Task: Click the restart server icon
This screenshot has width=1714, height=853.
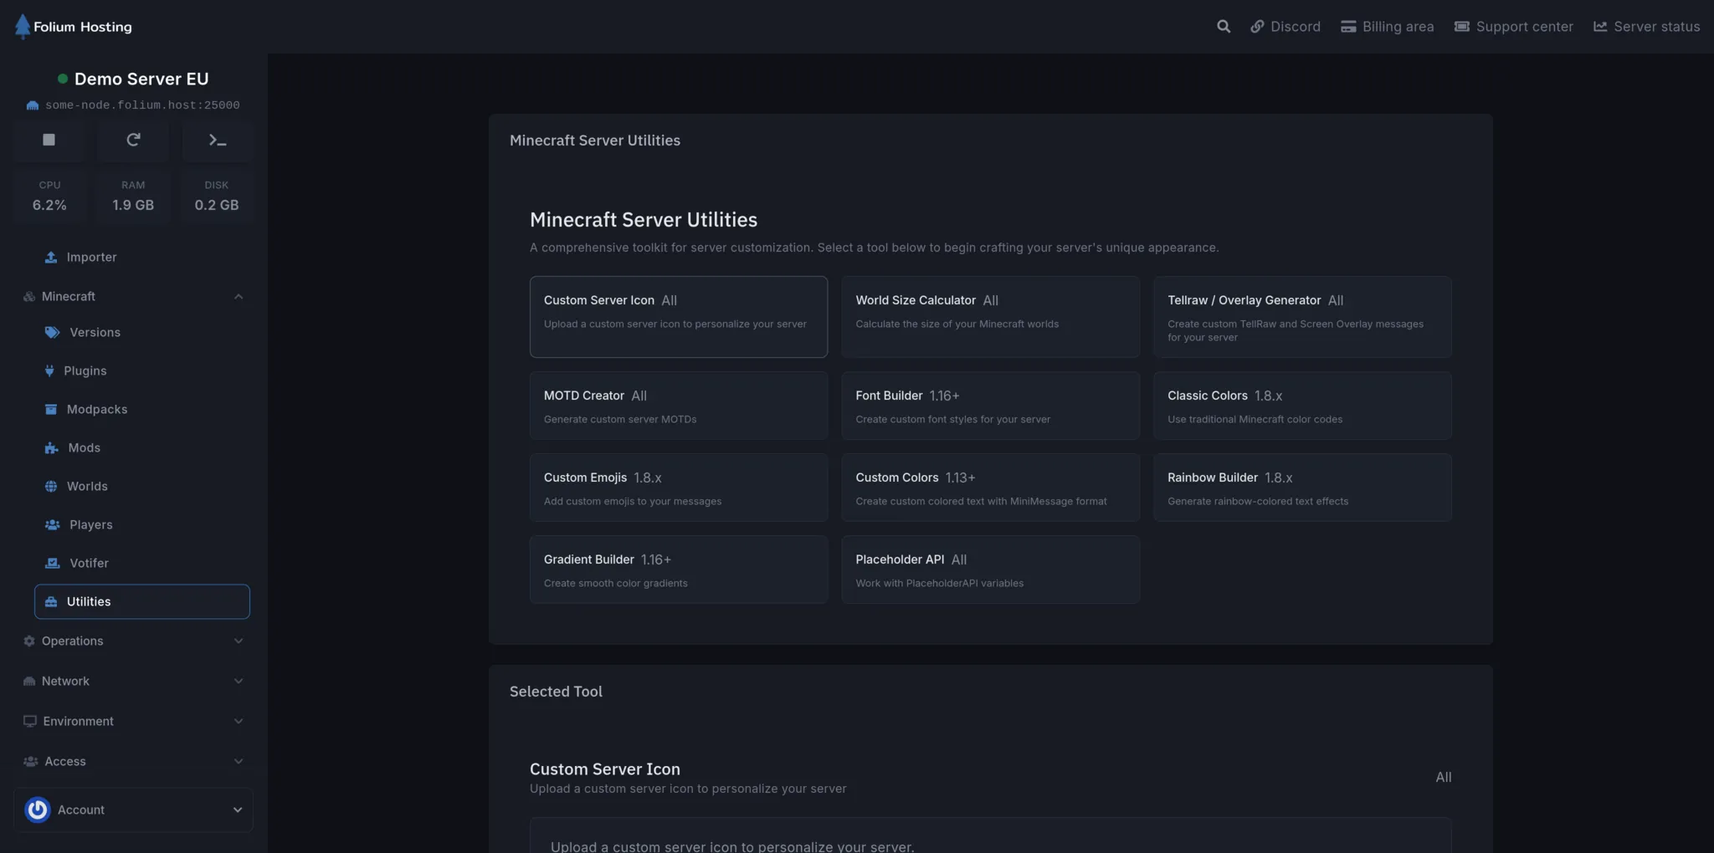Action: [x=133, y=140]
